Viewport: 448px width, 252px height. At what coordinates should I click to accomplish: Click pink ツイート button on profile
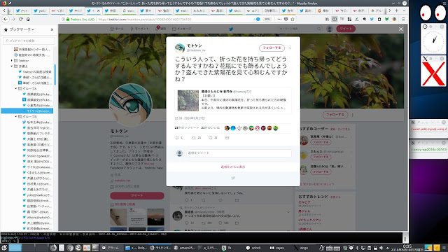[x=137, y=195]
